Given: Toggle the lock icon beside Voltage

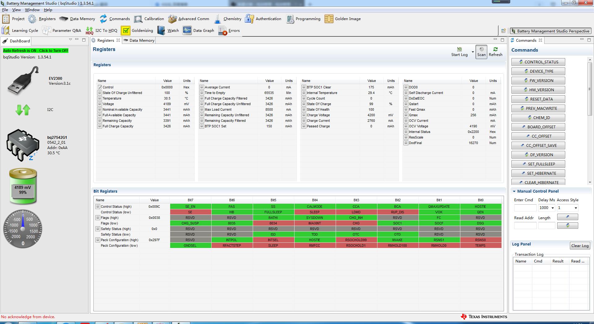Looking at the screenshot, I should pyautogui.click(x=100, y=104).
